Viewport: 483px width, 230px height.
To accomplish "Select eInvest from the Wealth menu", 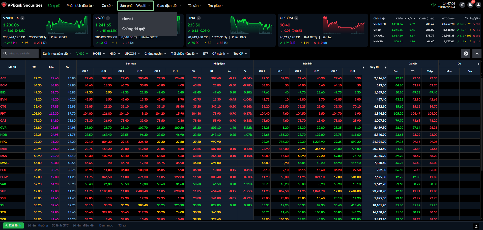I will coord(128,19).
